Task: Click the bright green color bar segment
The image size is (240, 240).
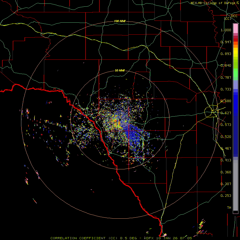Action: [235, 73]
